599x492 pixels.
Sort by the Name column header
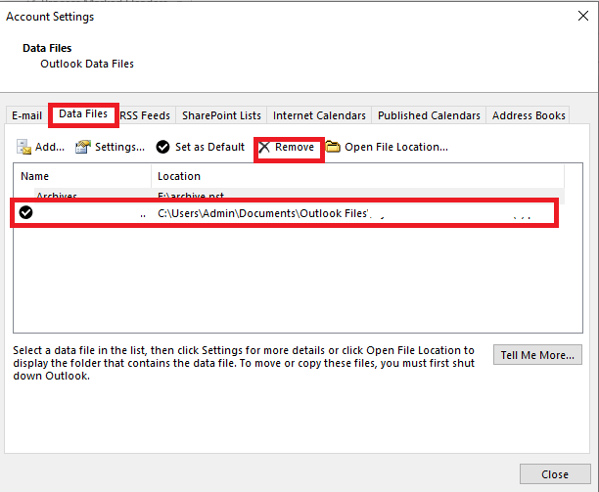tap(82, 176)
